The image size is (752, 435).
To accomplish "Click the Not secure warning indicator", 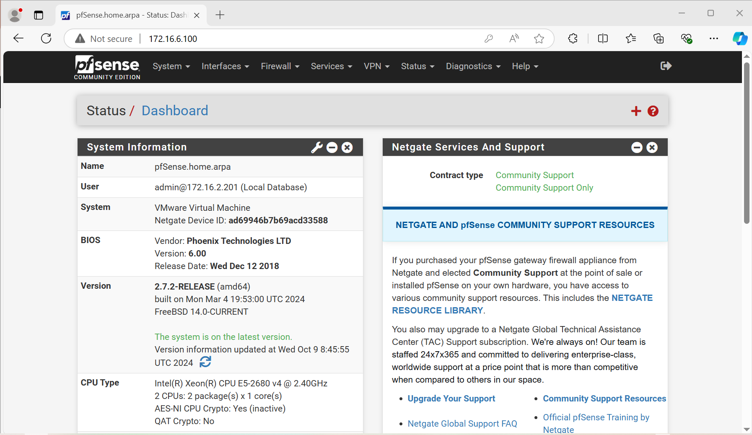I will 104,39.
